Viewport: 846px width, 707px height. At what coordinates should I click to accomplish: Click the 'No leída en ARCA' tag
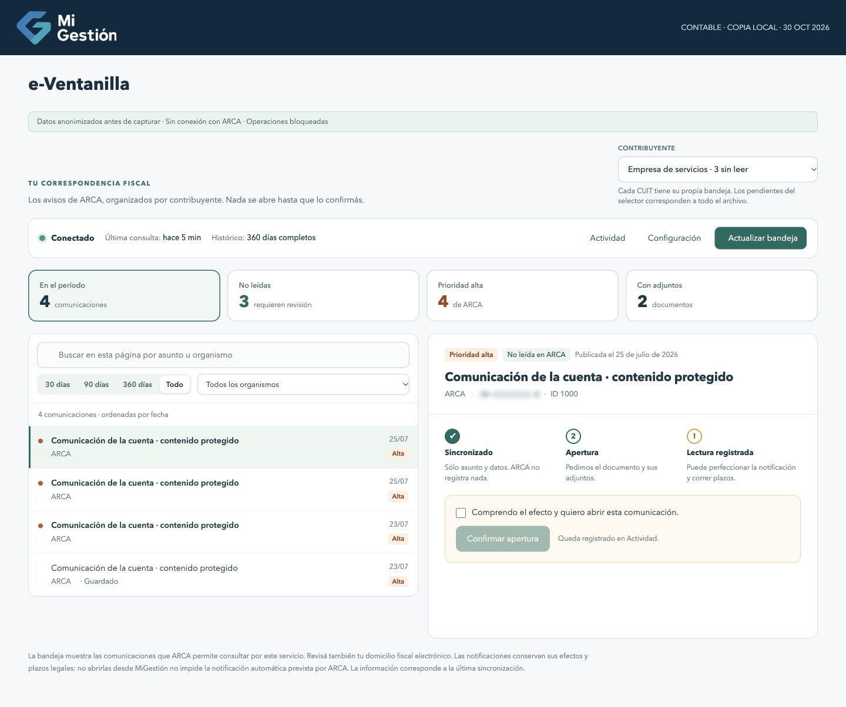pyautogui.click(x=536, y=355)
